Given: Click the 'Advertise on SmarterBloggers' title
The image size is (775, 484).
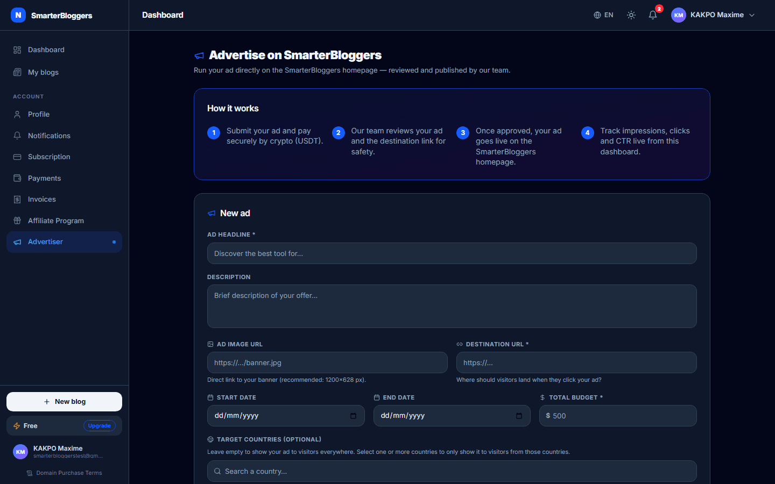Looking at the screenshot, I should (295, 55).
